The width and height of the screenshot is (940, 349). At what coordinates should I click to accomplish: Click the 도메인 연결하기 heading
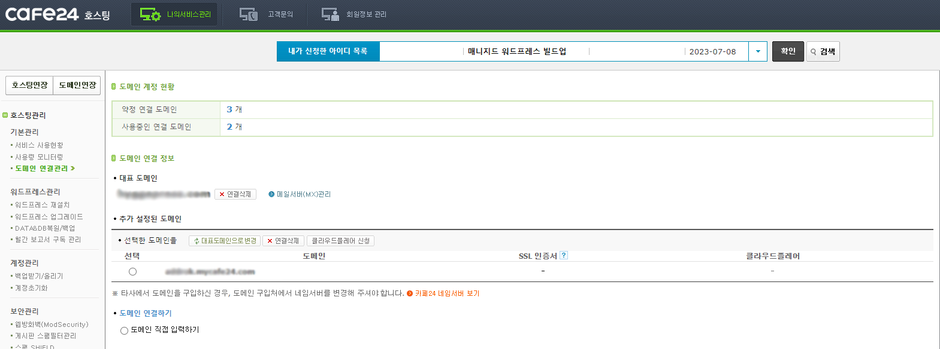pos(146,313)
